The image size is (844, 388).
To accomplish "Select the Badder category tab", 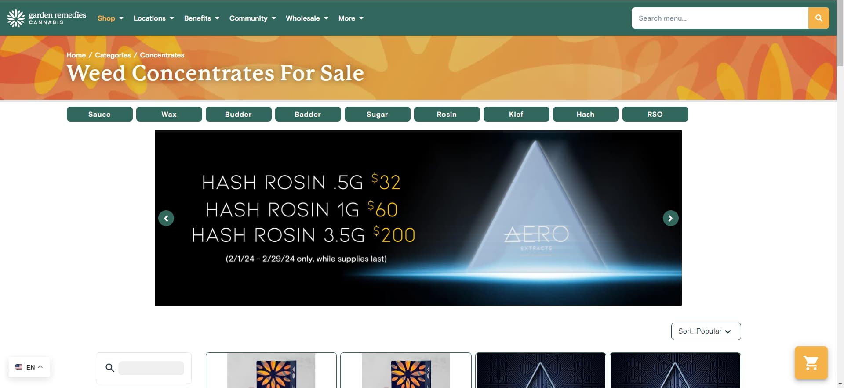I will click(308, 114).
